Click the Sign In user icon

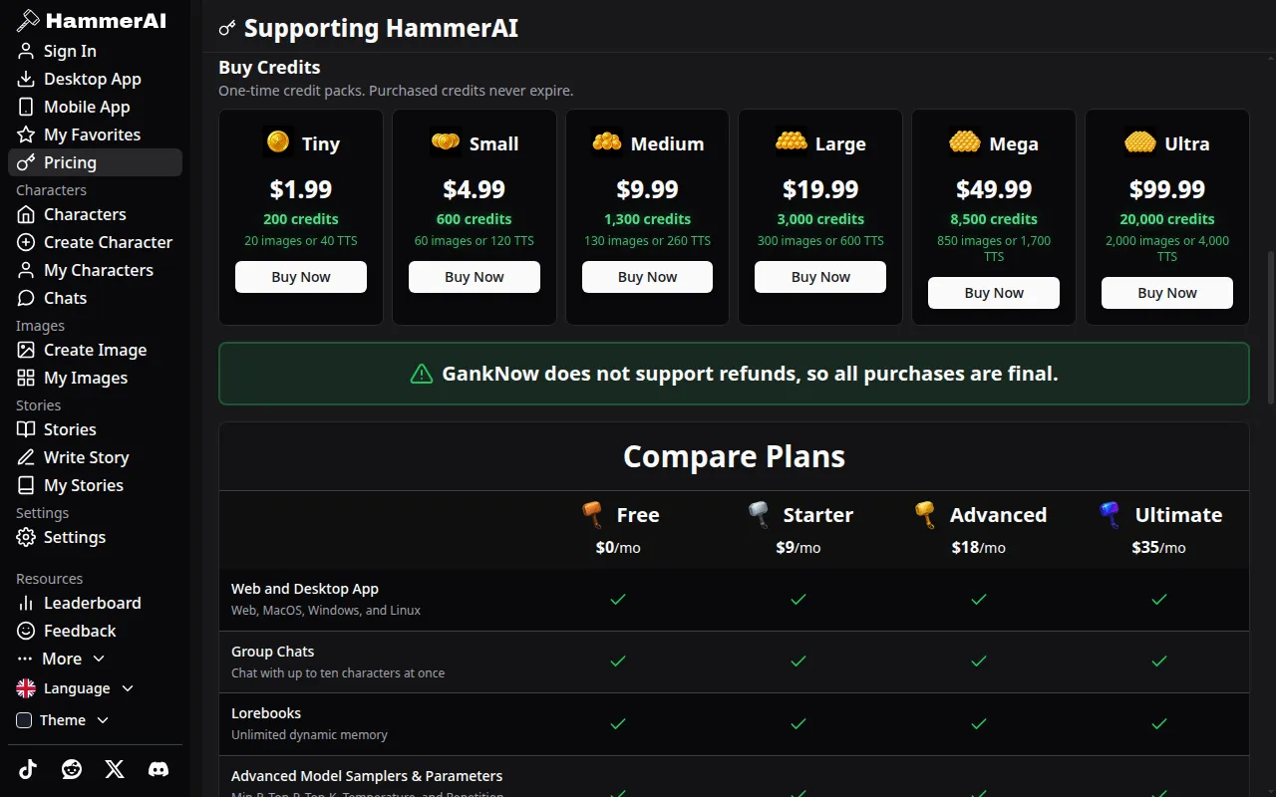tap(26, 51)
